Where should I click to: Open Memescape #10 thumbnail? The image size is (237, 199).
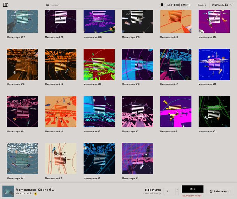click(61, 111)
